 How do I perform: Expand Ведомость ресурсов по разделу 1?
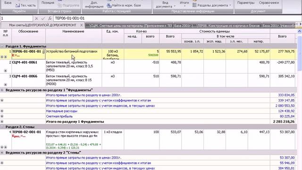[x=2, y=90]
